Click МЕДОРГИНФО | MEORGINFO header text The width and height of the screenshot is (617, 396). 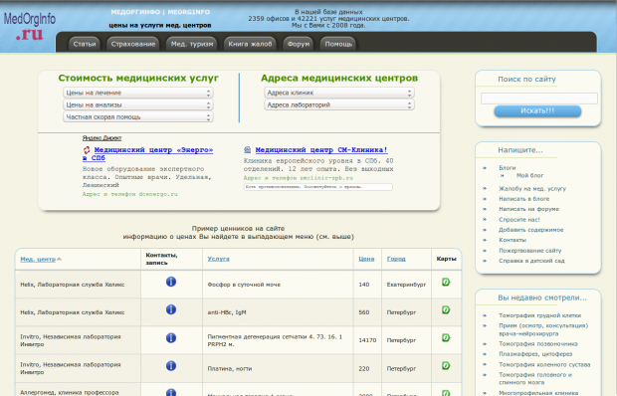[160, 12]
